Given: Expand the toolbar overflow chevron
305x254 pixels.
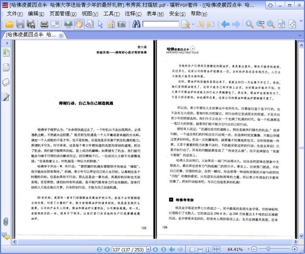Looking at the screenshot, I should pyautogui.click(x=301, y=21).
